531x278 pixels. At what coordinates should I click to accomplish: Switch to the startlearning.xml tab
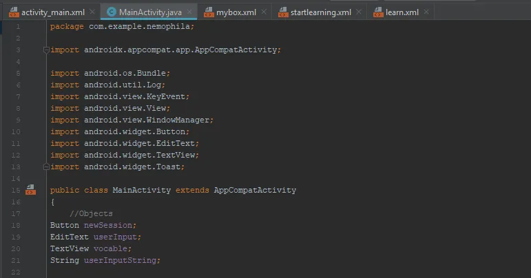tap(320, 12)
